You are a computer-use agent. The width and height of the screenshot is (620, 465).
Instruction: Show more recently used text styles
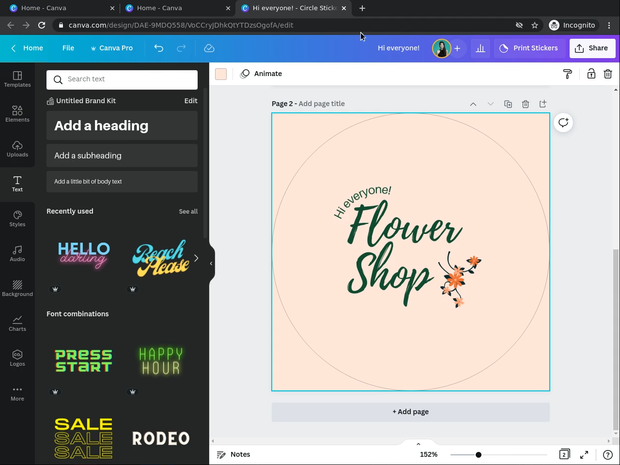coord(196,258)
